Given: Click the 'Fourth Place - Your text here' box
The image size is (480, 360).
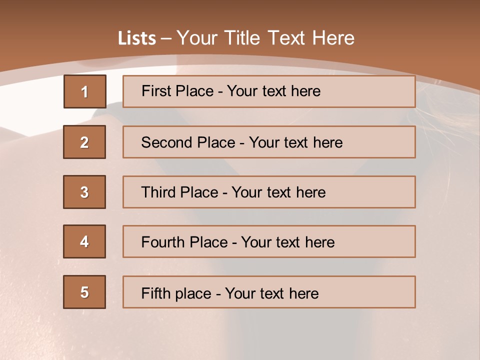Looking at the screenshot, I should pos(269,241).
